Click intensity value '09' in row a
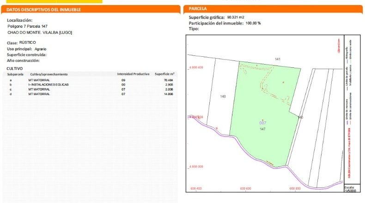The height and width of the screenshot is (203, 365). point(123,80)
